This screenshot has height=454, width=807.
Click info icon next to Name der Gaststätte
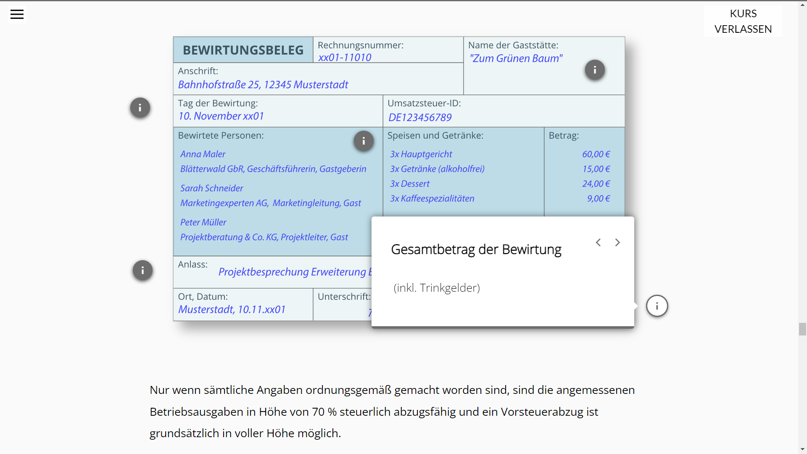[595, 70]
